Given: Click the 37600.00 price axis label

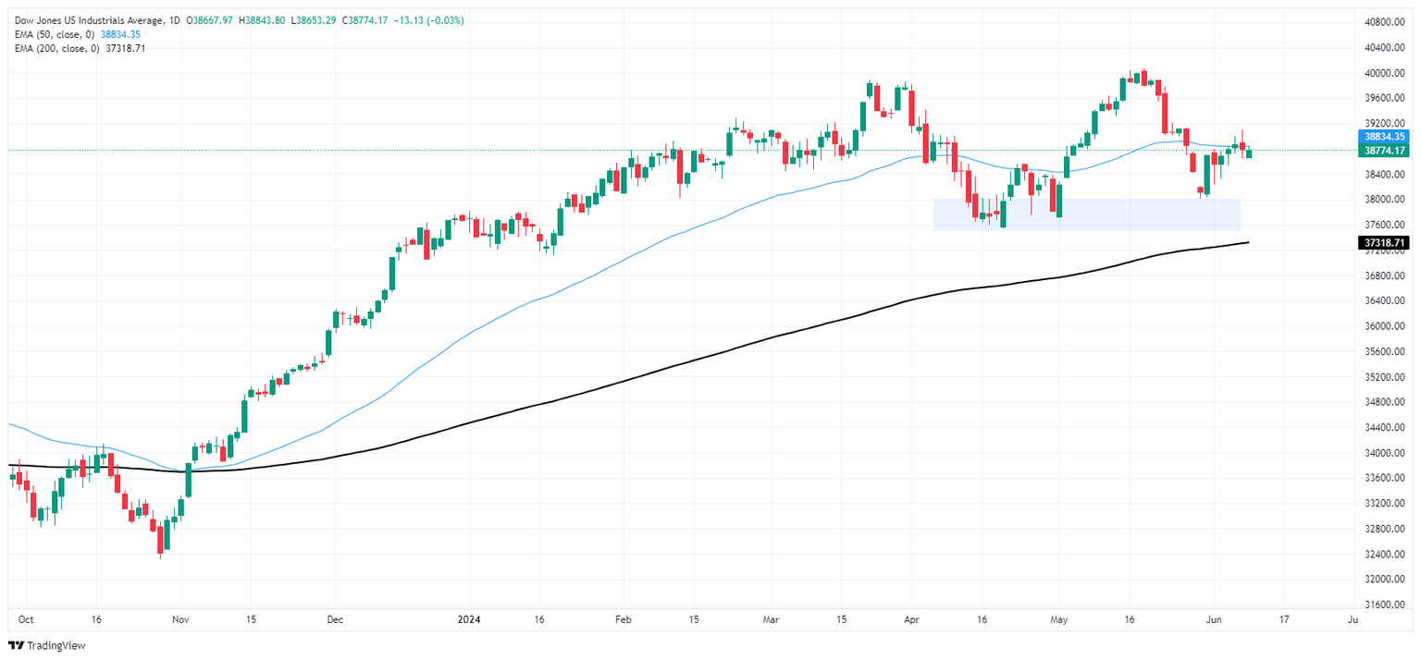Looking at the screenshot, I should (x=1385, y=225).
